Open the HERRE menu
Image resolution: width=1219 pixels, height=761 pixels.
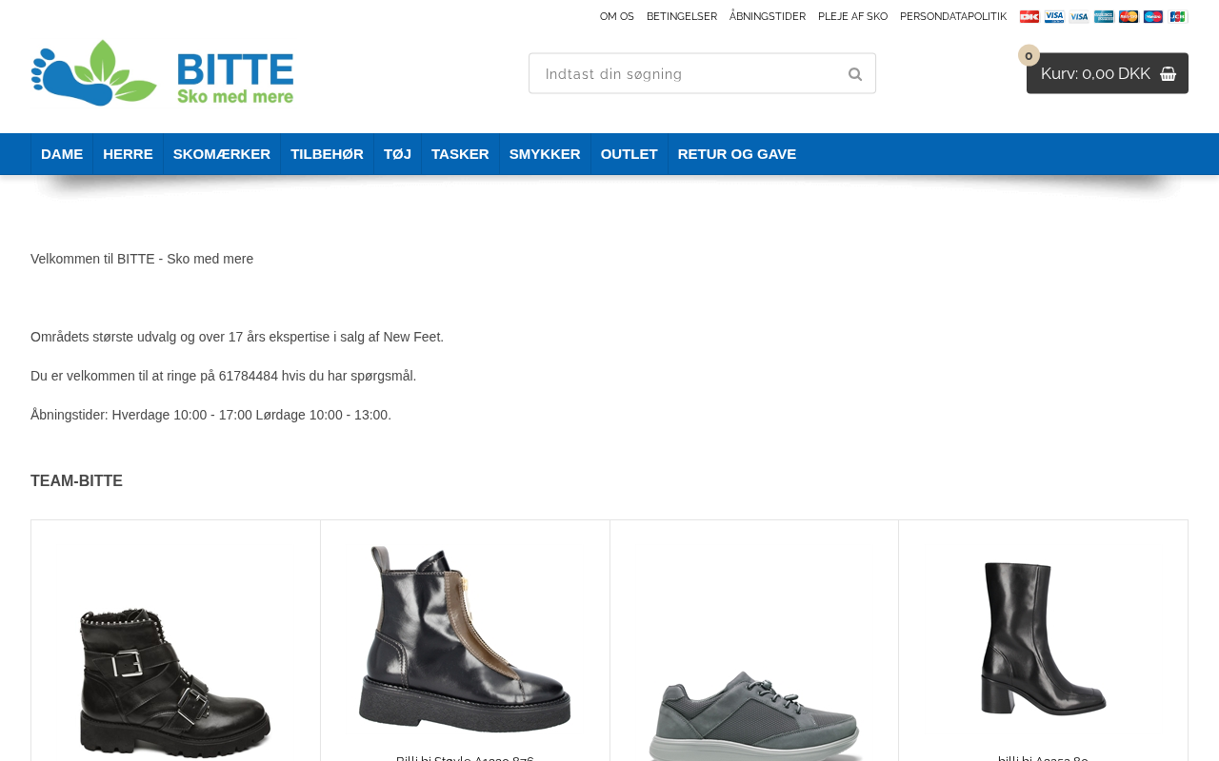[128, 154]
